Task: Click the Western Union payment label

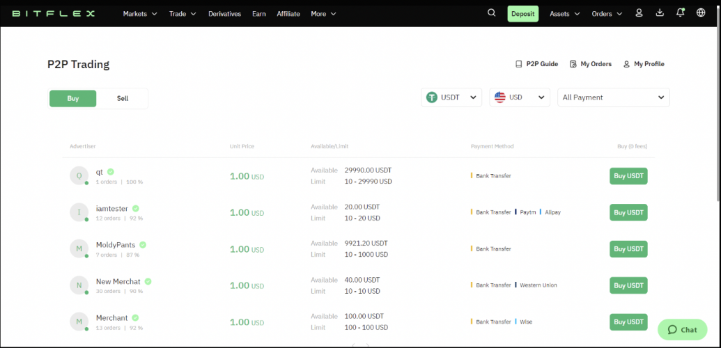Action: pyautogui.click(x=538, y=285)
